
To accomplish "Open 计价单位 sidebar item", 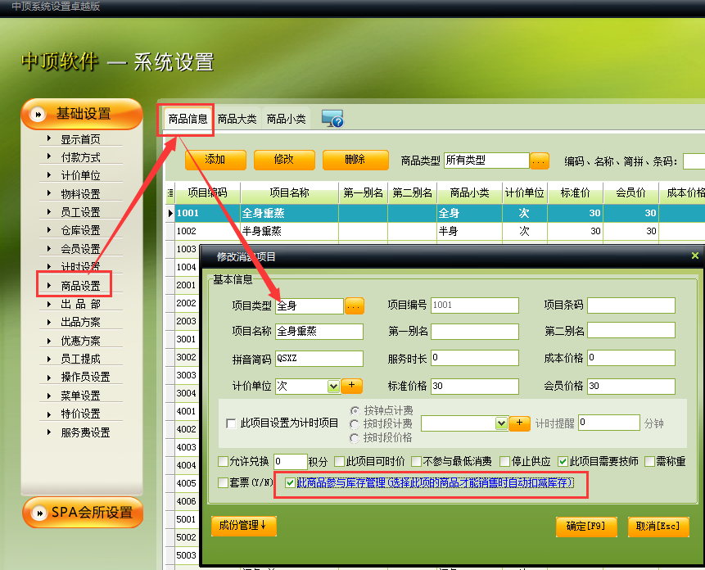I will tap(80, 175).
